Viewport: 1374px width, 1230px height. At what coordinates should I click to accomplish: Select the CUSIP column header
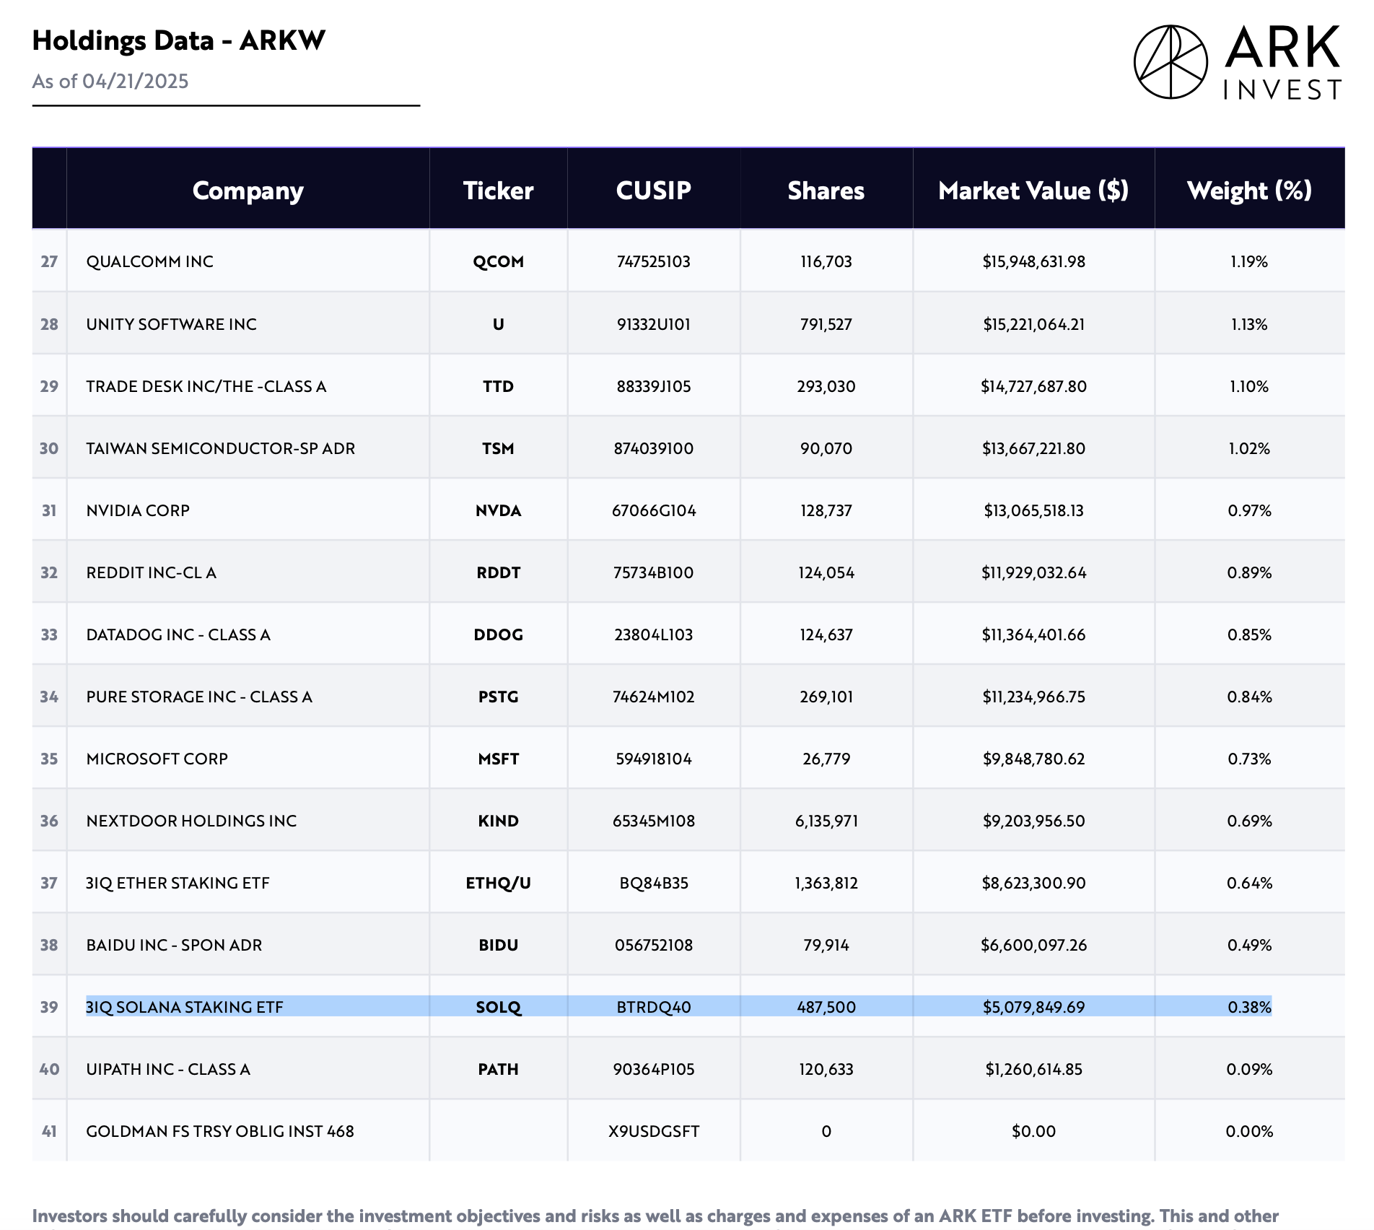(653, 191)
